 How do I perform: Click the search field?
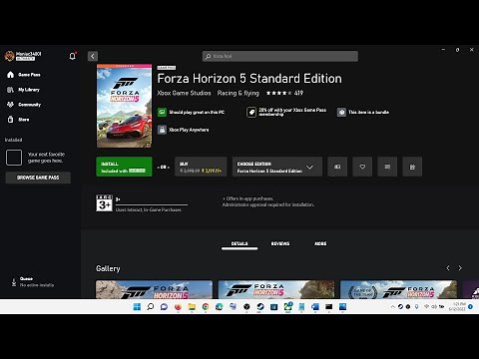[x=280, y=56]
